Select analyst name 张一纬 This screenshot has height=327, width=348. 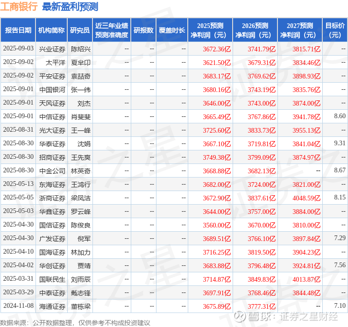(x=81, y=90)
